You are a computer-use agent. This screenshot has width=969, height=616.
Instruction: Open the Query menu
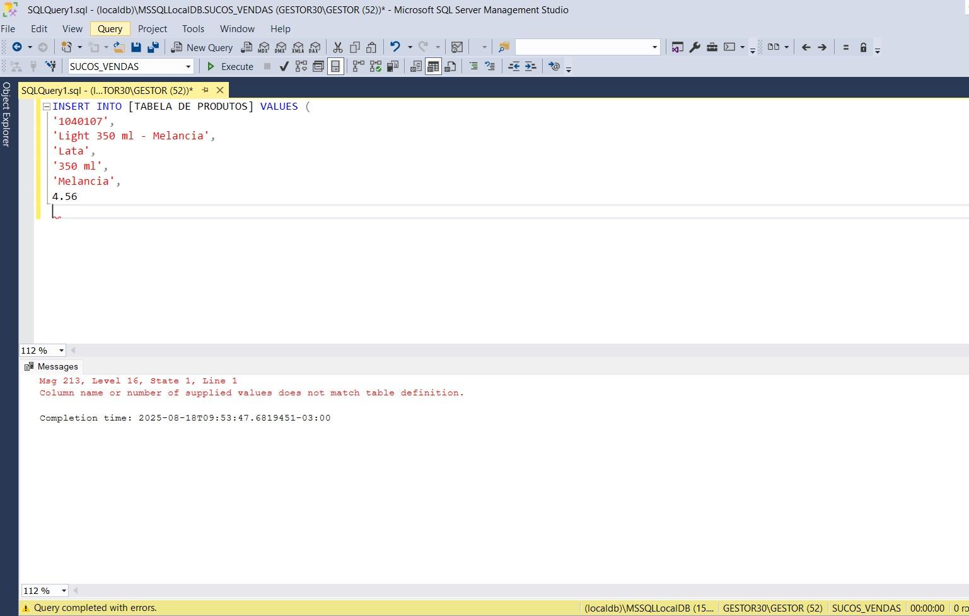click(x=110, y=29)
